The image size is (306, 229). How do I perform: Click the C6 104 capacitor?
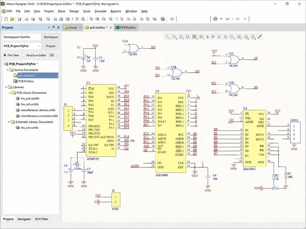coord(208,177)
